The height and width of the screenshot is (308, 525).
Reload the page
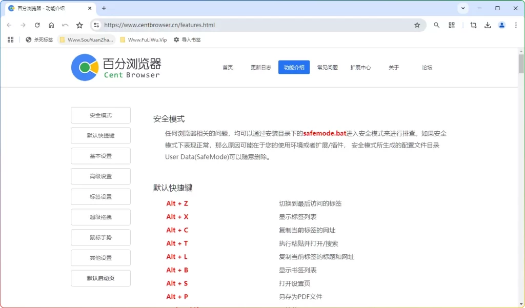point(37,25)
